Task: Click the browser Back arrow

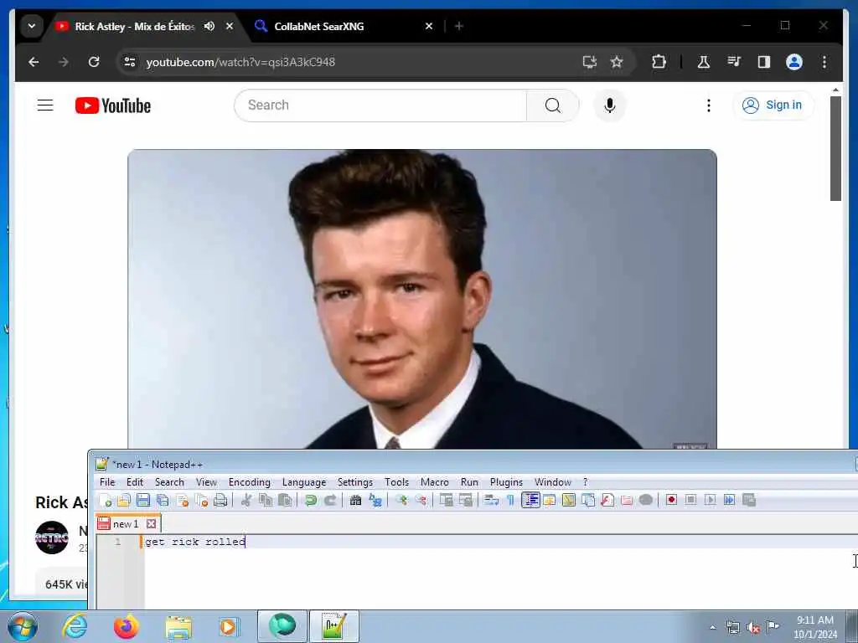Action: coord(34,62)
